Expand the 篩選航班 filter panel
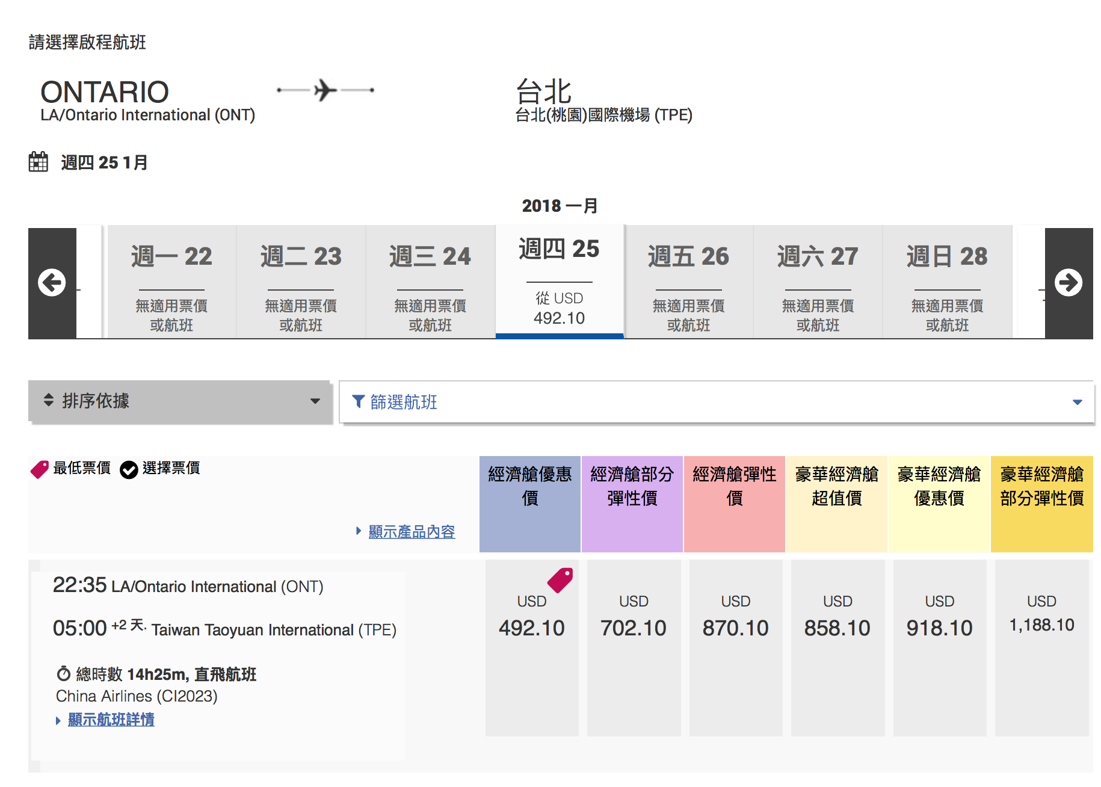 [x=716, y=402]
